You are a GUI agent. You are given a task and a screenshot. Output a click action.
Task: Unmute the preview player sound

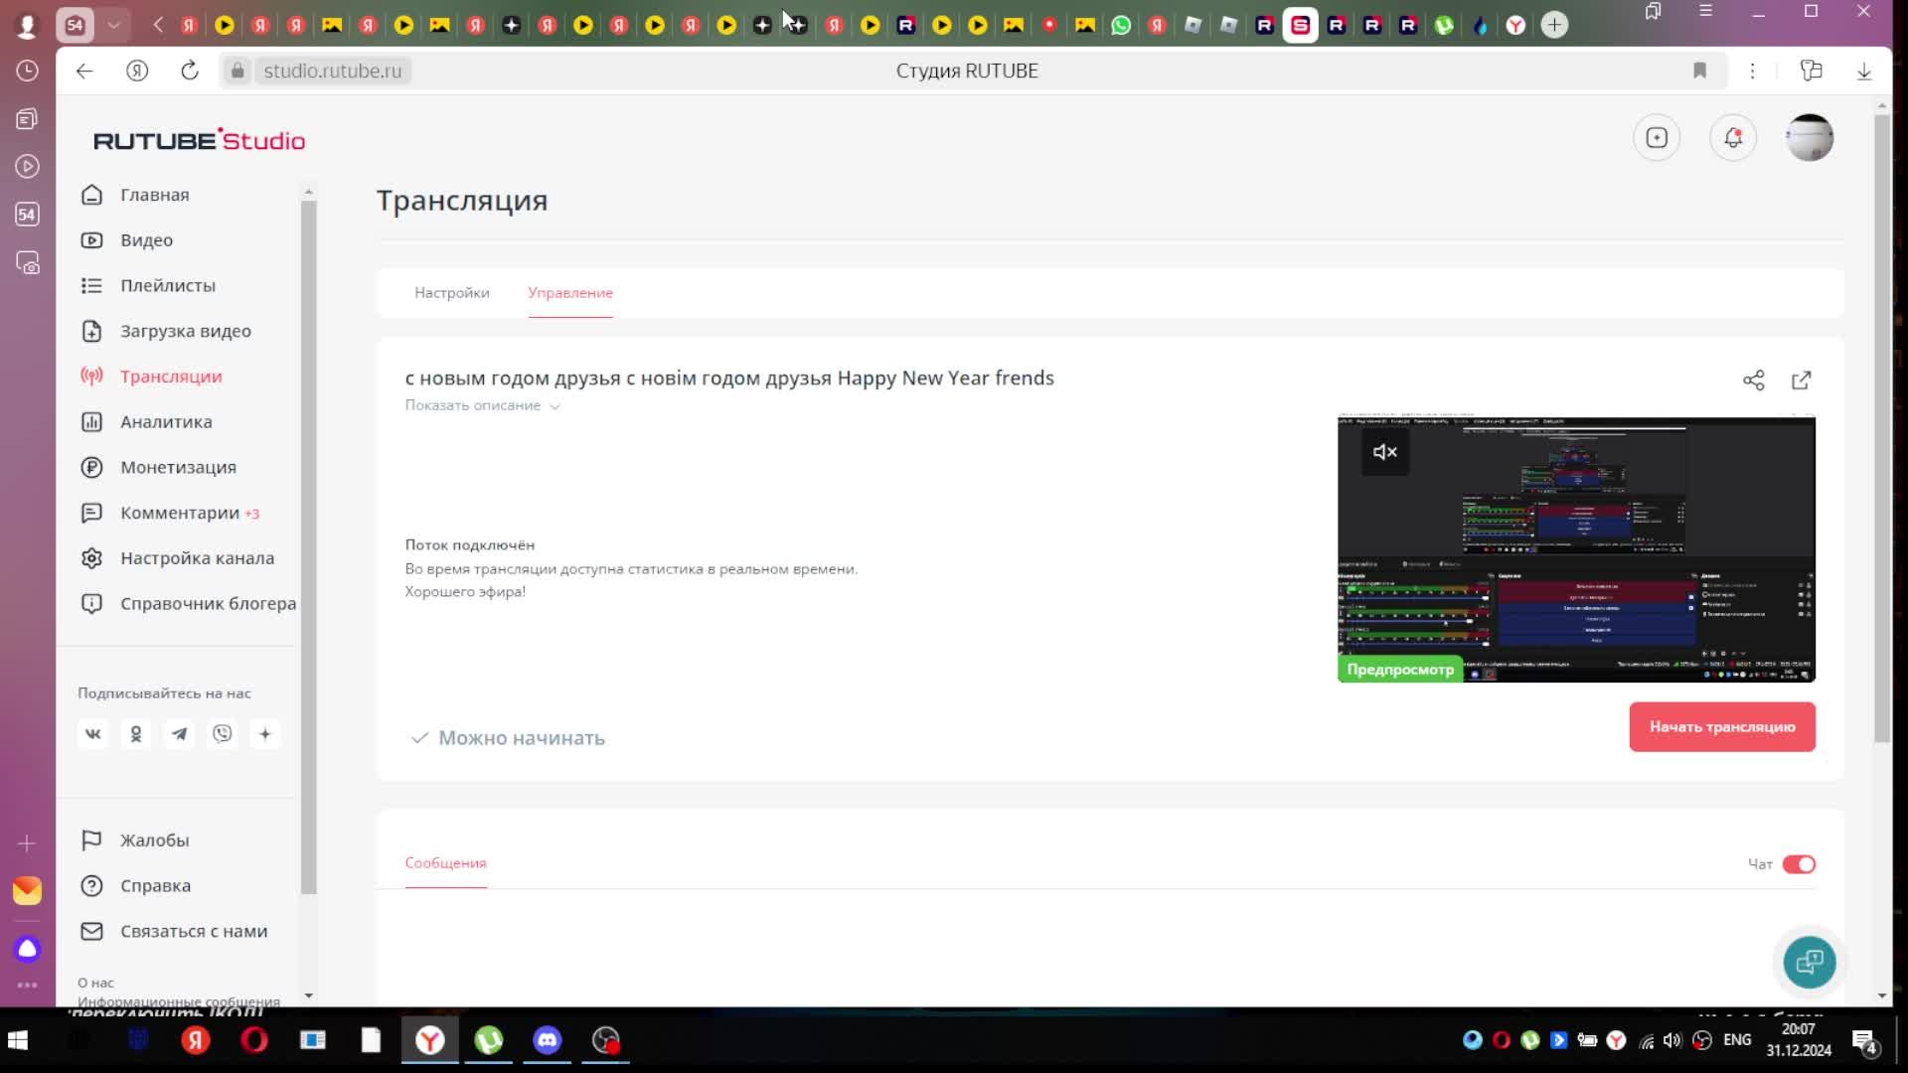coord(1385,452)
